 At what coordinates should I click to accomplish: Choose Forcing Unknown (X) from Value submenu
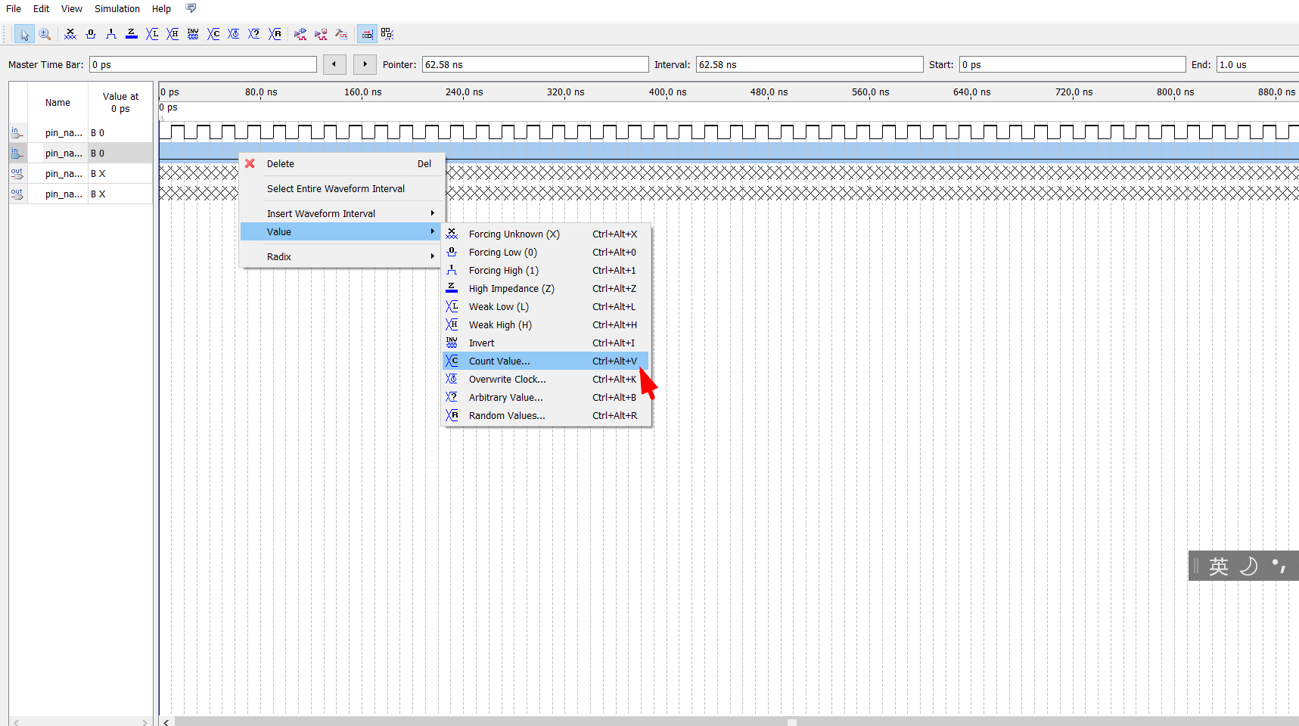coord(545,234)
